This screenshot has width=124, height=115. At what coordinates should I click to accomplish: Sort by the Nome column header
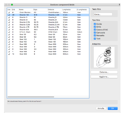[x=21, y=9]
